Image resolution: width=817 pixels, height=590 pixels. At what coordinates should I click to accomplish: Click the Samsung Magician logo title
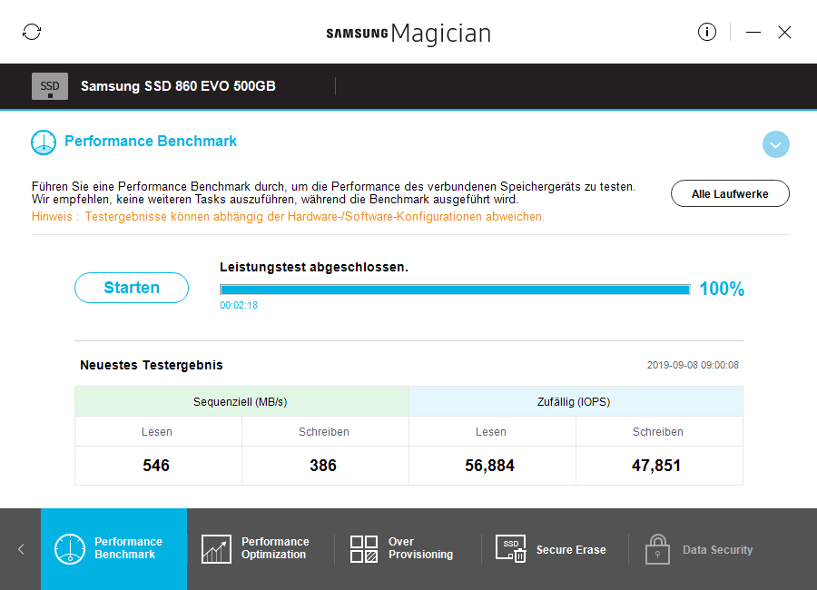click(408, 34)
